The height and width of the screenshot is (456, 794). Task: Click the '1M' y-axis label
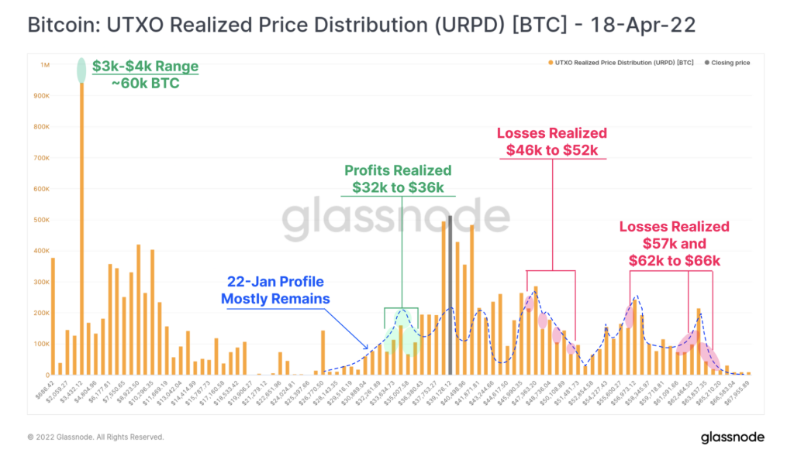point(47,65)
